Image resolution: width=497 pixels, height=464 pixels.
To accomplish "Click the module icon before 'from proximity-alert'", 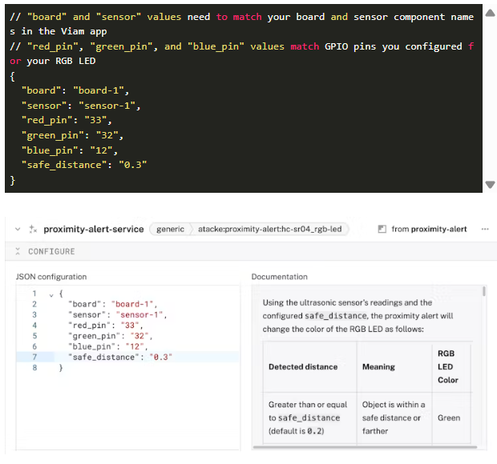I will tap(382, 230).
